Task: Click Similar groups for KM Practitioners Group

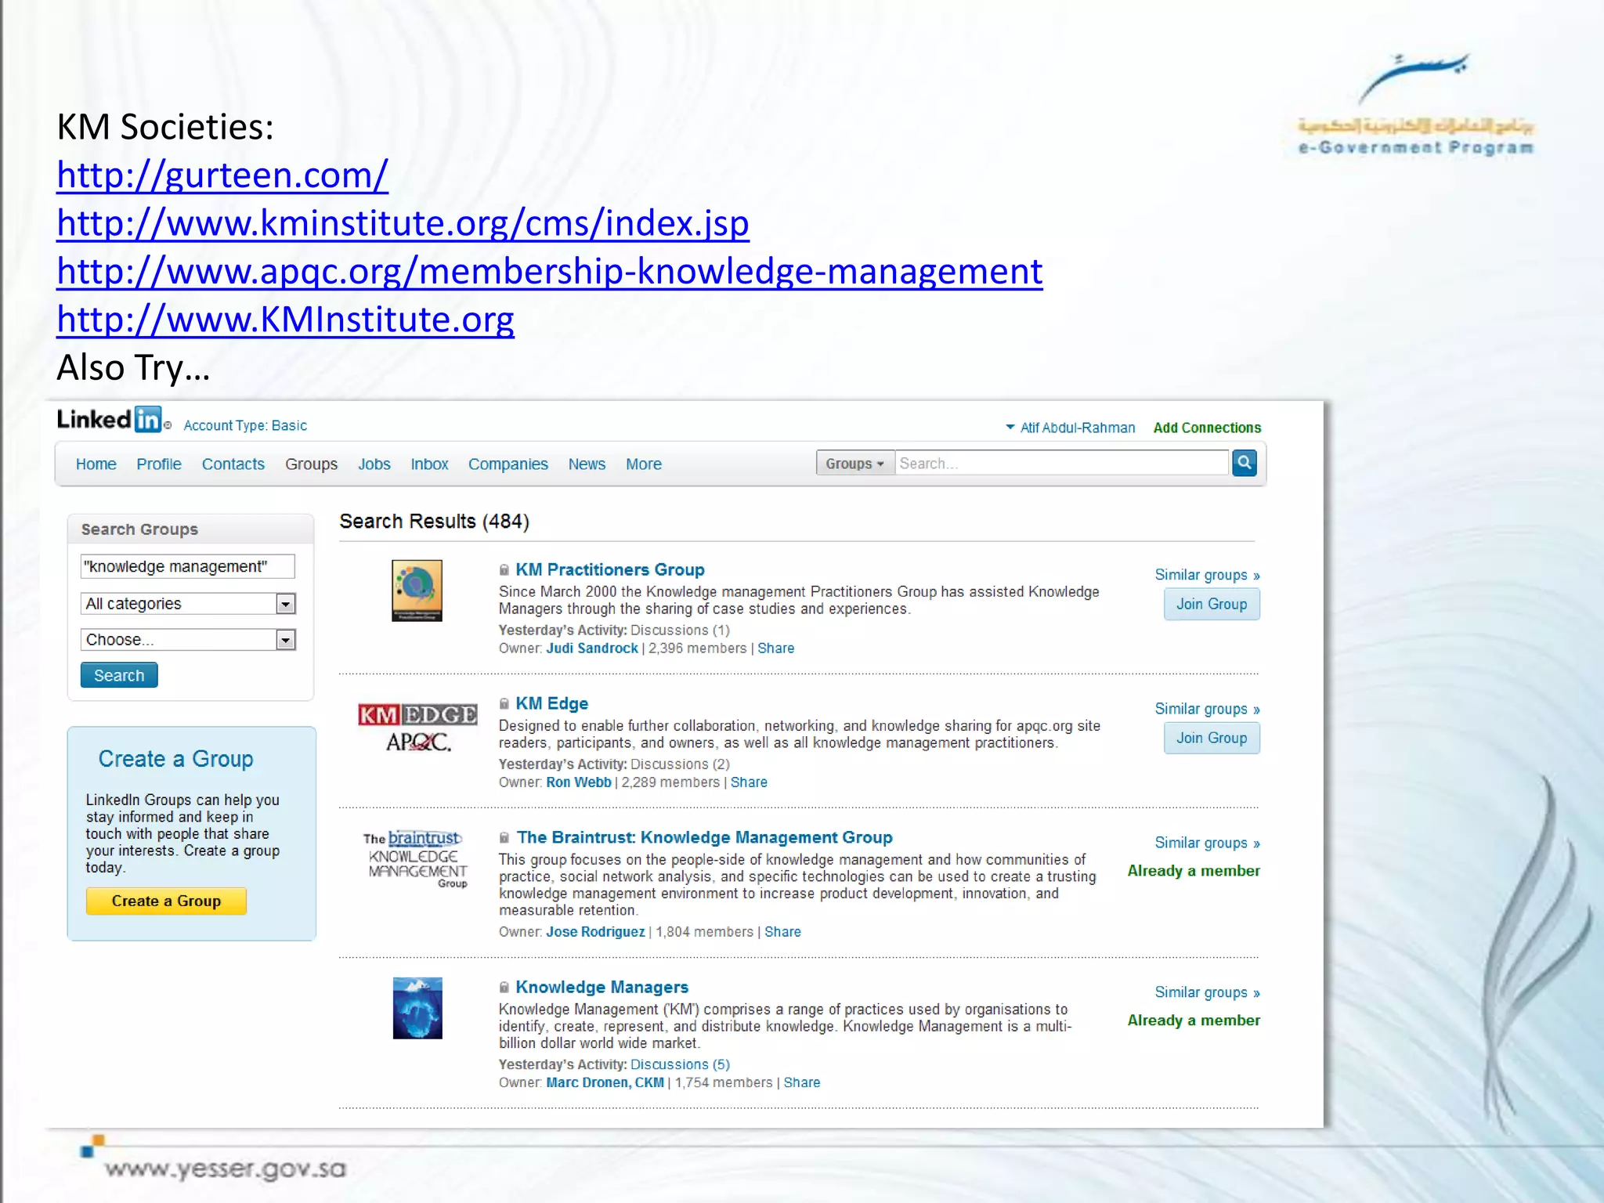Action: coord(1207,575)
